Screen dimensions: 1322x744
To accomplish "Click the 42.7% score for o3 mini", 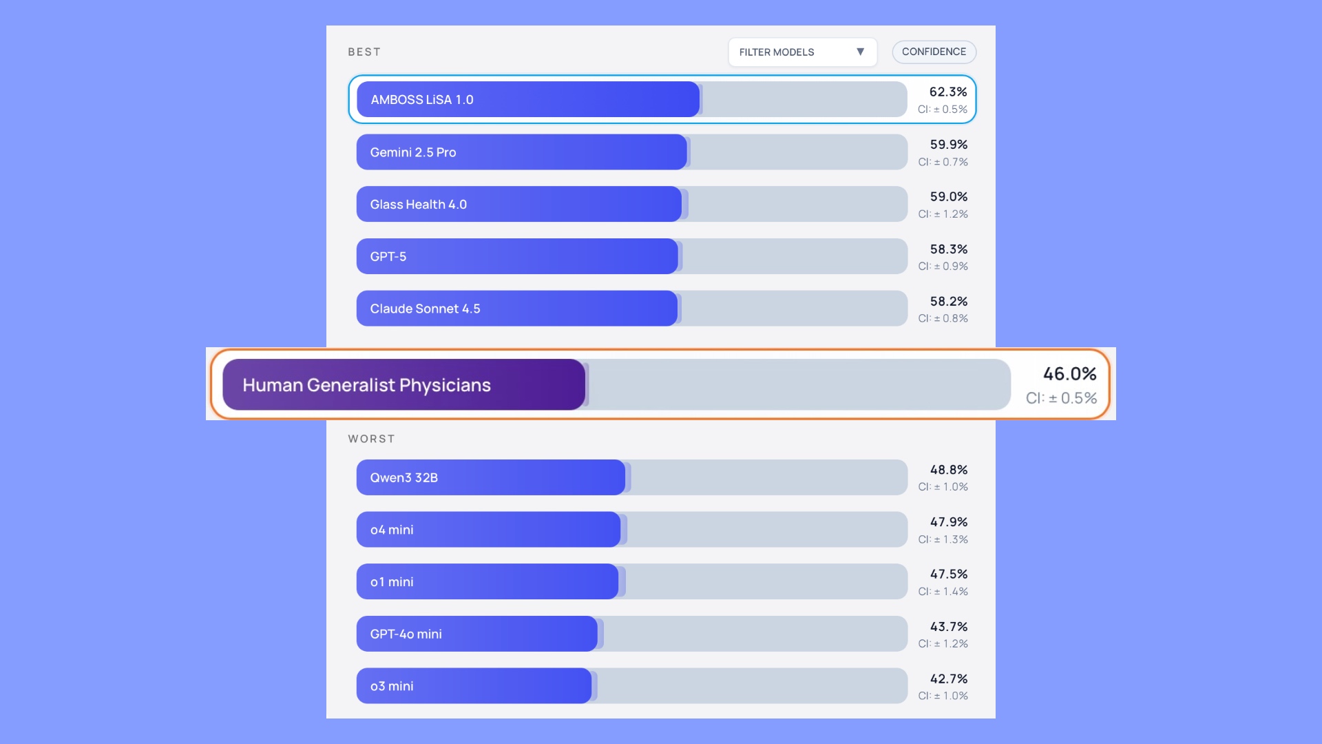I will point(949,679).
